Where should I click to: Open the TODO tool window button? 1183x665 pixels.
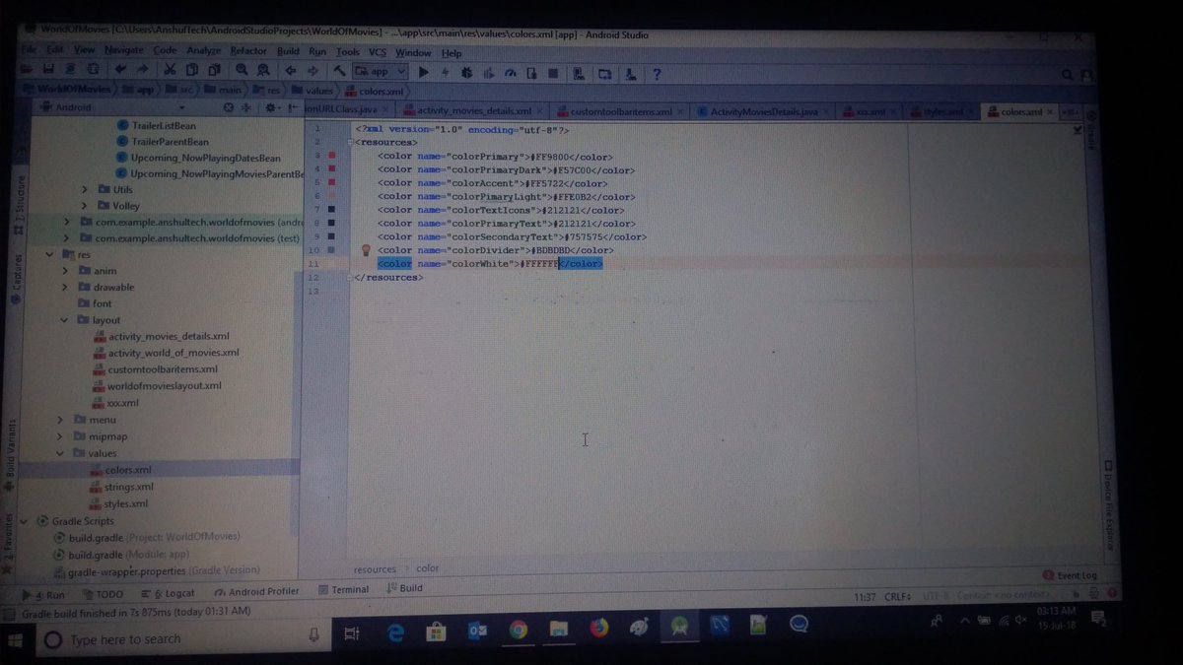point(104,594)
